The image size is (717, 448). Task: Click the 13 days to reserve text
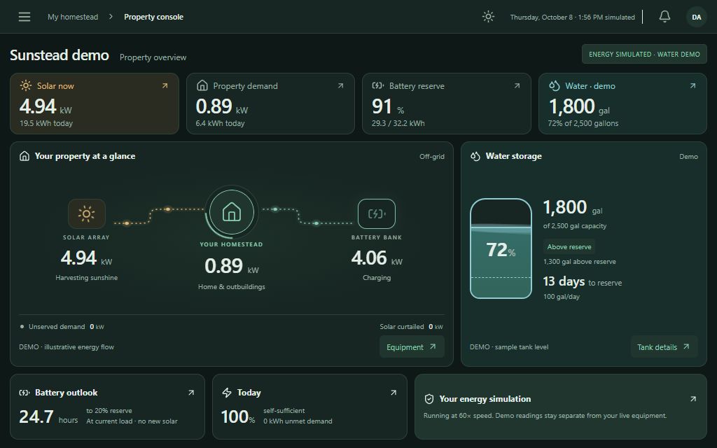pyautogui.click(x=582, y=281)
